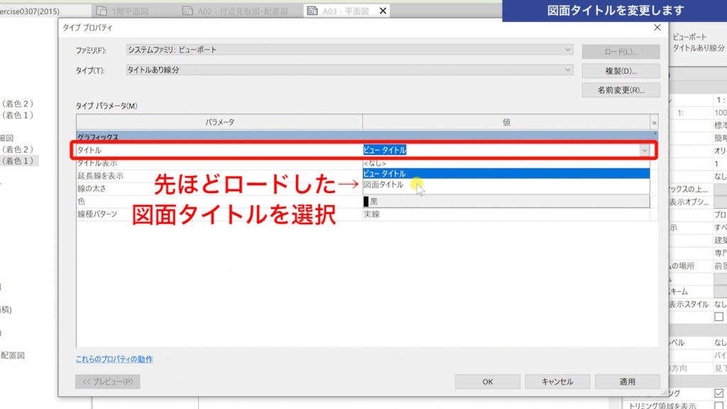Open the タイプ dropdown showing タイトルあり線分
This screenshot has width=727, height=409.
coord(568,70)
